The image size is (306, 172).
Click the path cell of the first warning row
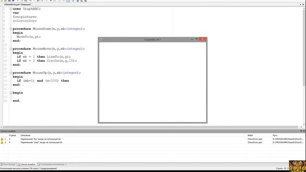pyautogui.click(x=288, y=139)
